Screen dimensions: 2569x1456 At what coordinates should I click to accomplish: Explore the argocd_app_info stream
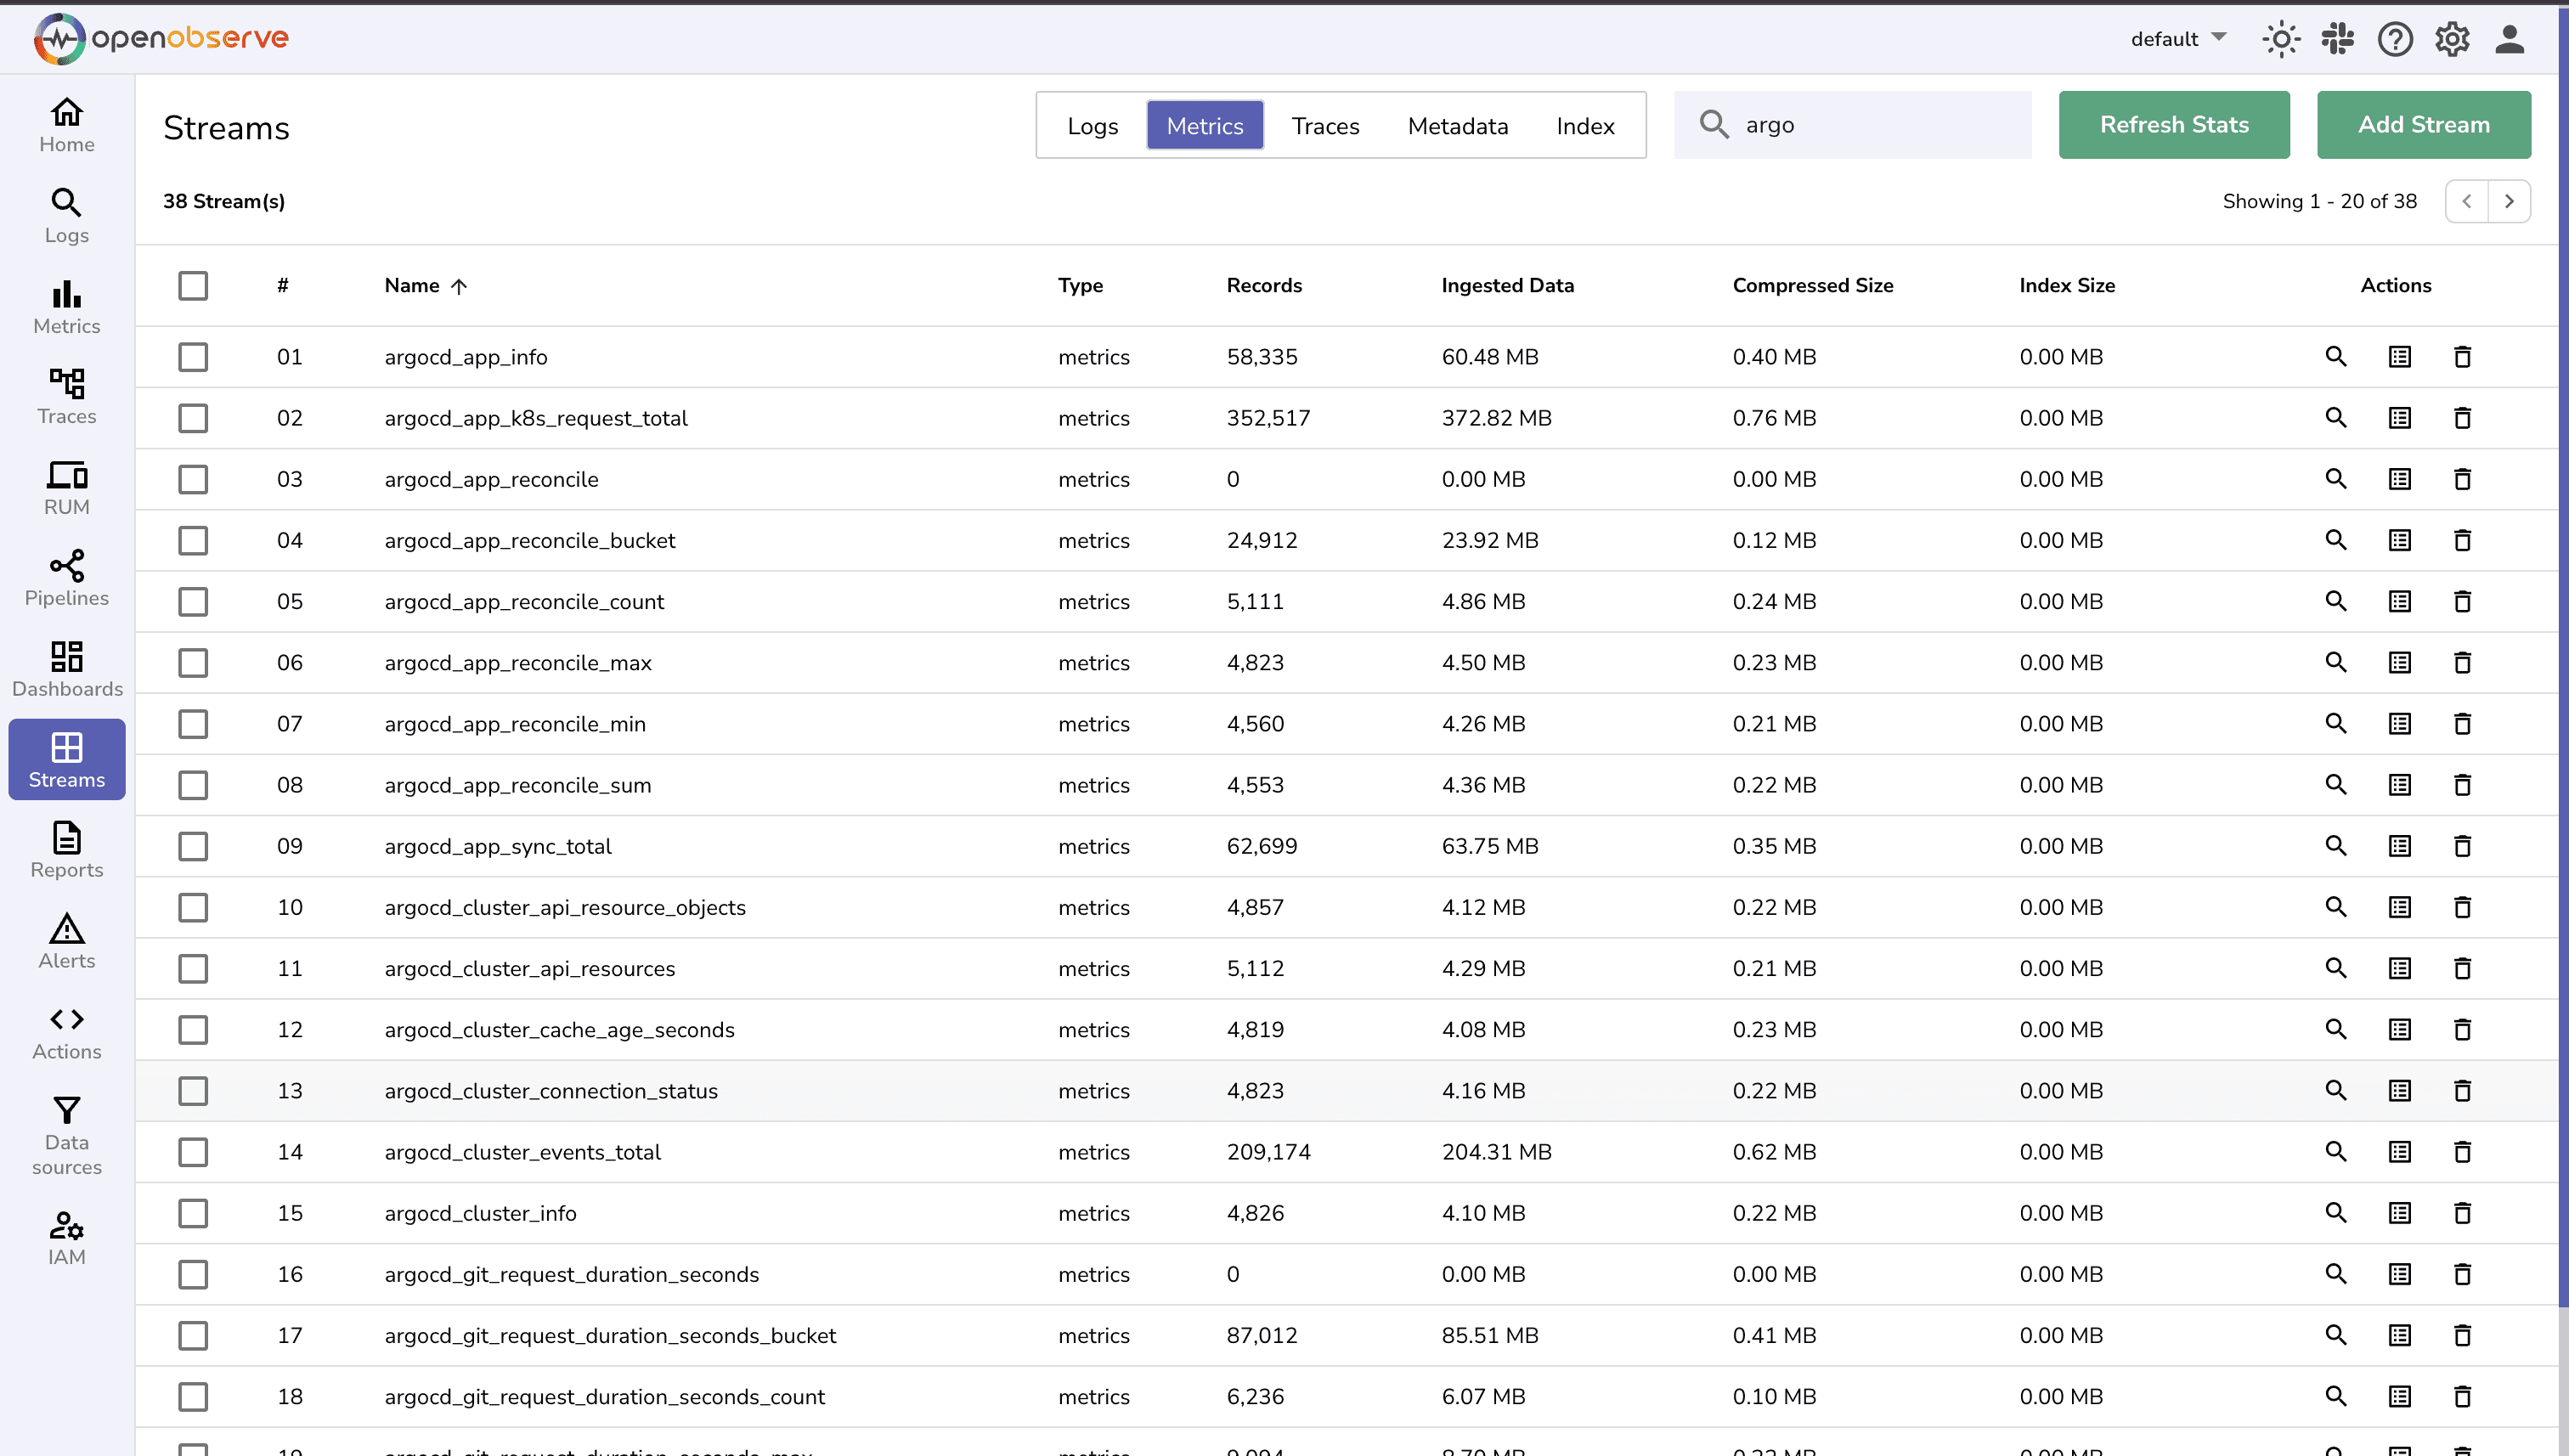2335,356
